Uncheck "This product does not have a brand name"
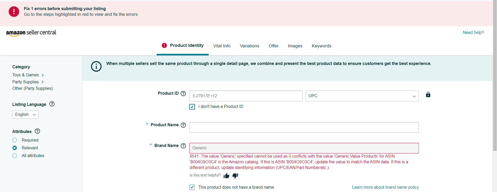The image size is (497, 192). coord(192,187)
